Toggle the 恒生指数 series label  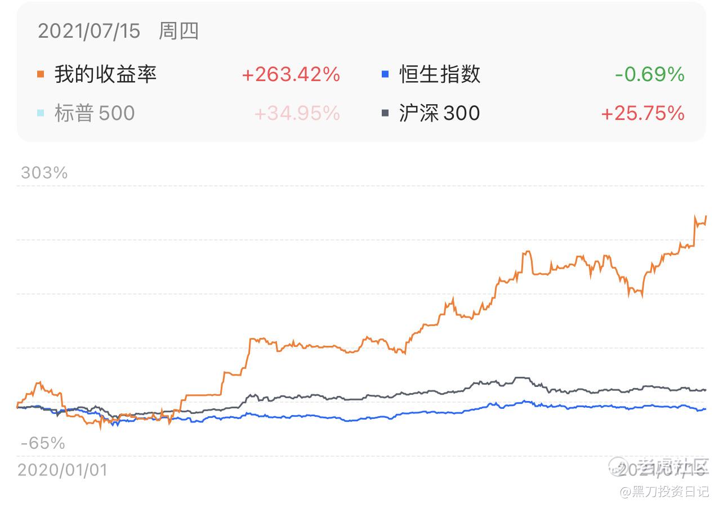[440, 74]
